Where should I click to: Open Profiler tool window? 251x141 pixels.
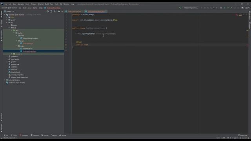point(45,135)
